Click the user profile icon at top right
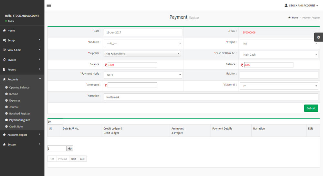The width and height of the screenshot is (323, 176). click(x=286, y=5)
